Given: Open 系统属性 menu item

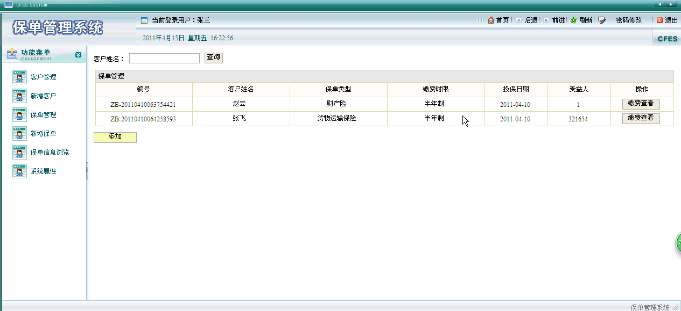Looking at the screenshot, I should point(43,171).
